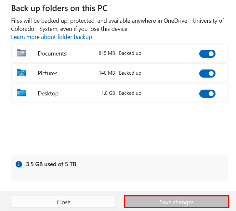Select the Documents folder name label
The image size is (236, 211).
coord(52,54)
